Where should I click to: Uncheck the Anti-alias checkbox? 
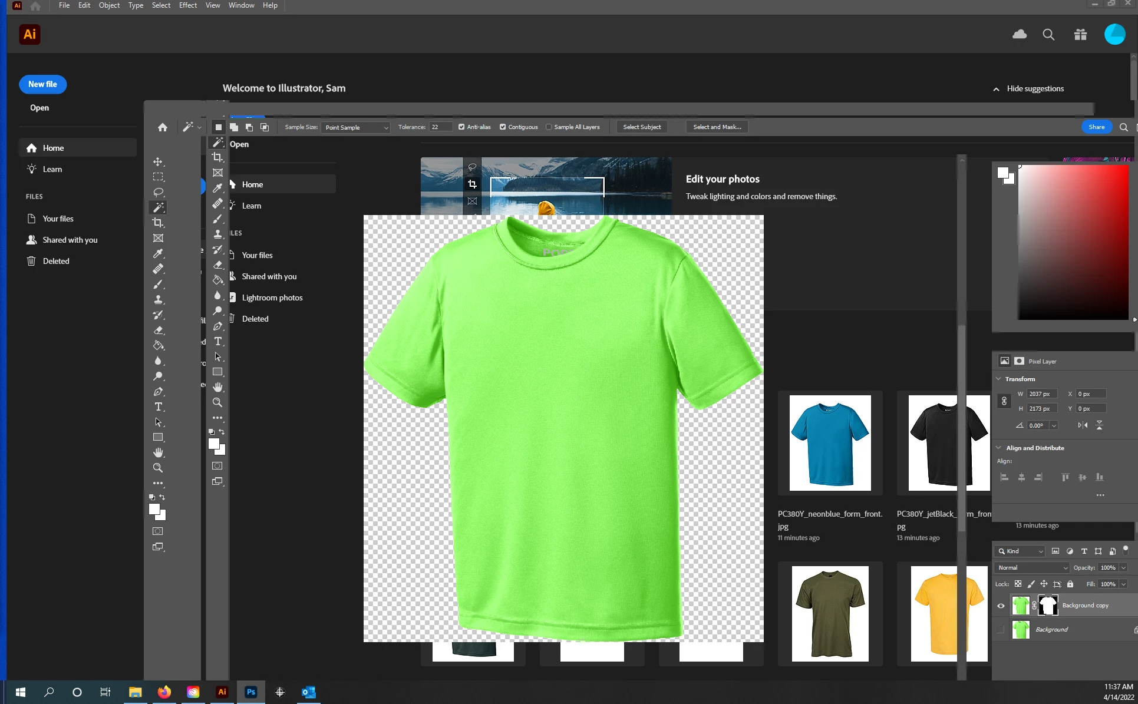461,127
